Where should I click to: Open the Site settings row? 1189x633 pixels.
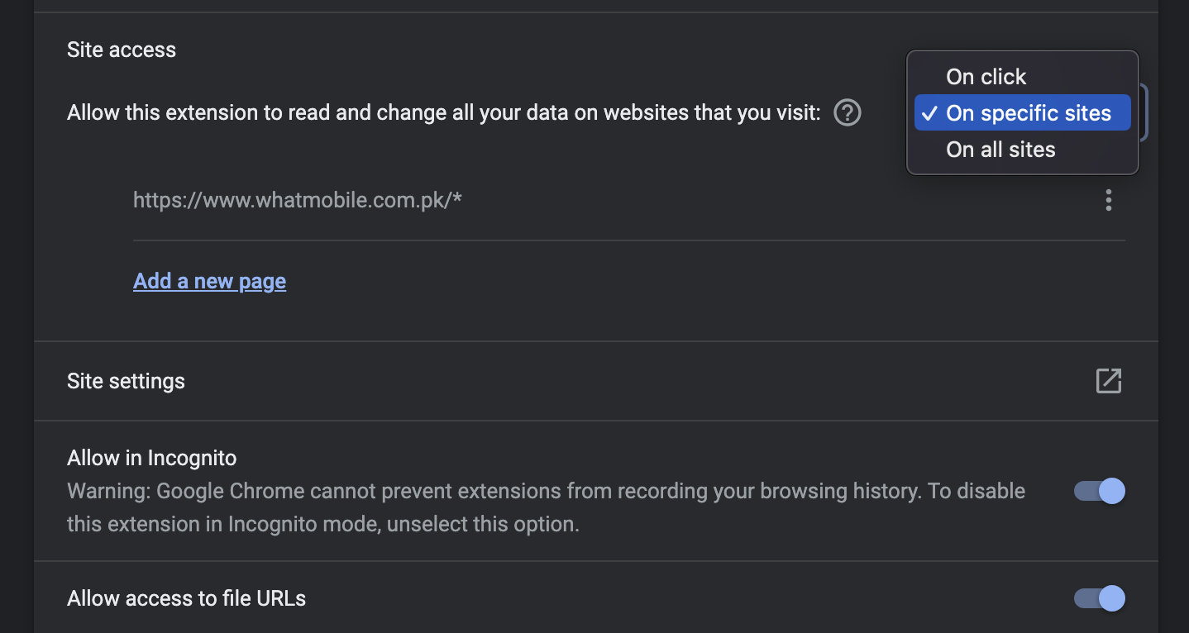coord(596,381)
